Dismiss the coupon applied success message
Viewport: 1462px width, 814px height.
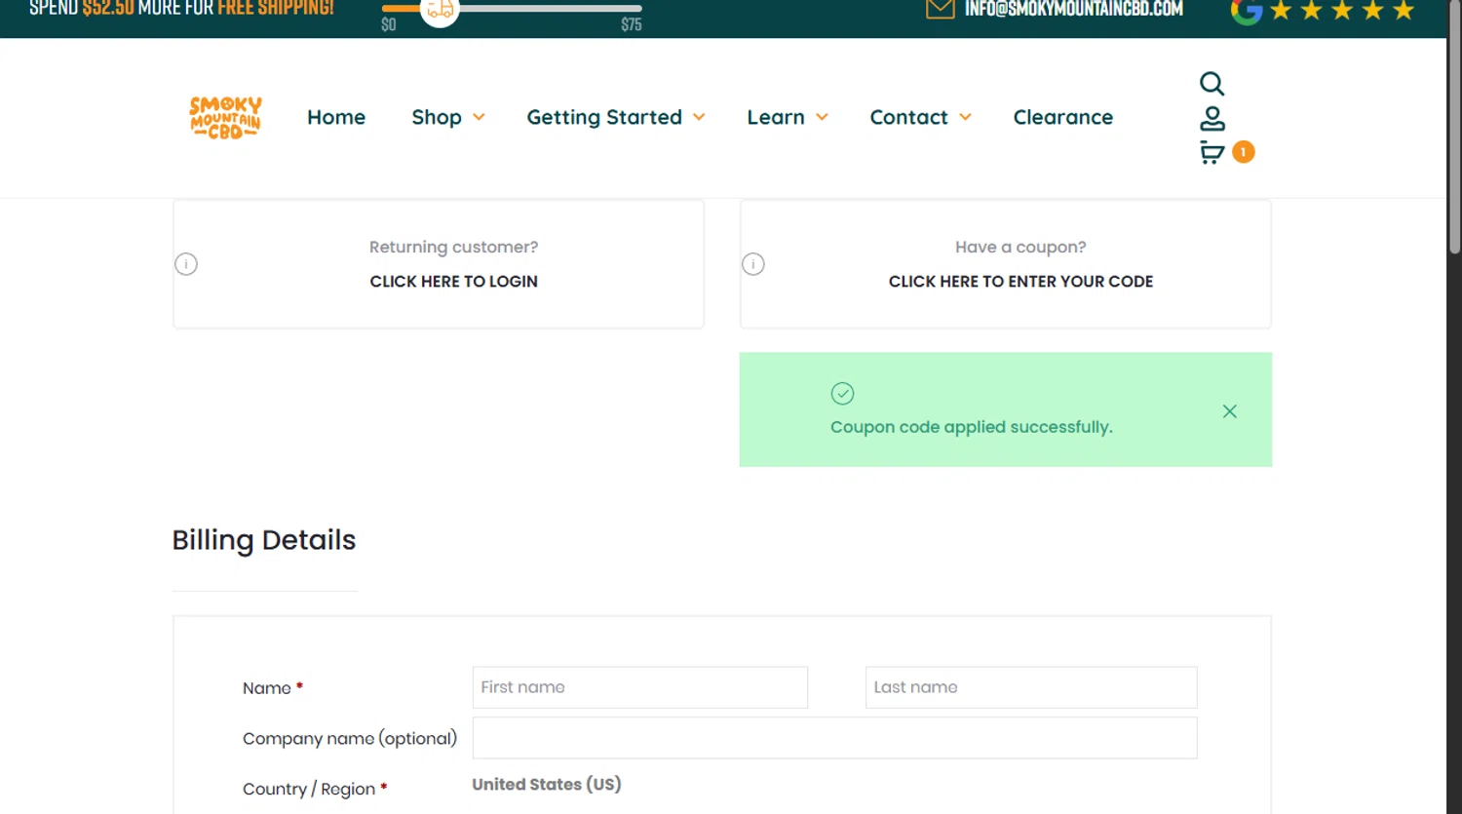coord(1230,411)
